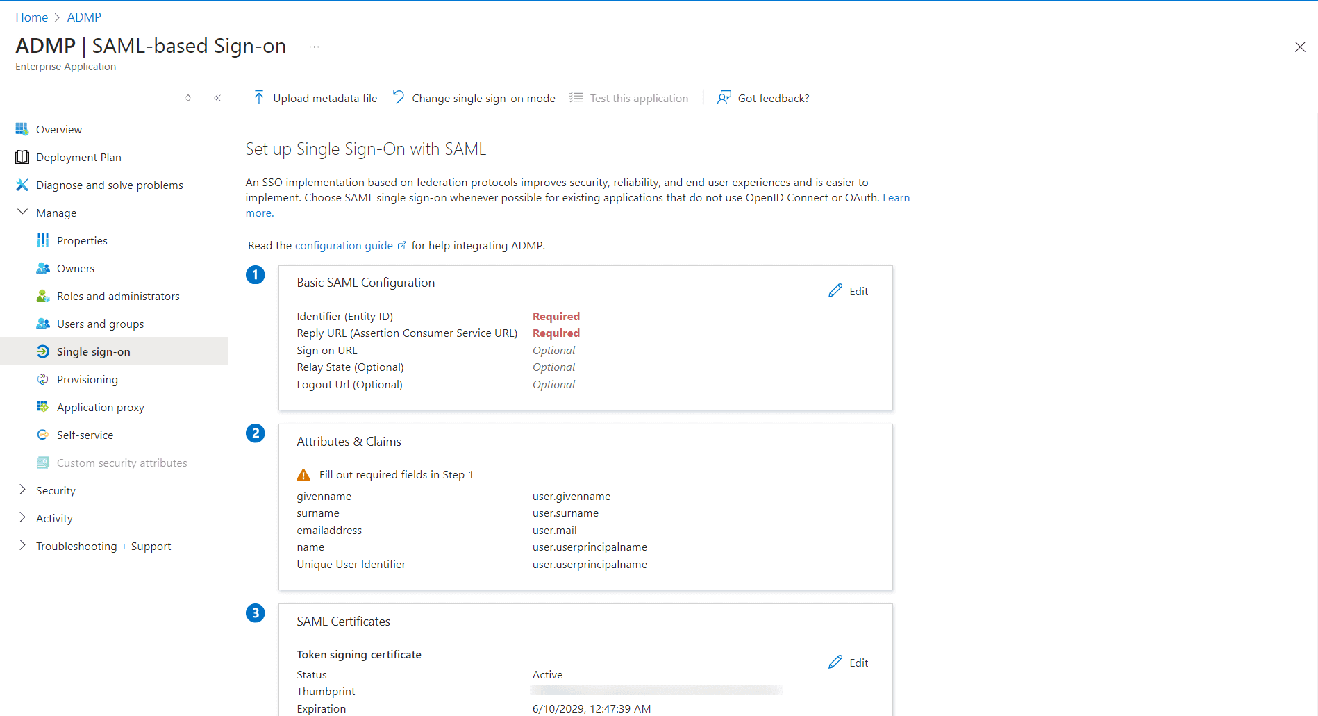Expand the Security section
1318x716 pixels.
[56, 490]
